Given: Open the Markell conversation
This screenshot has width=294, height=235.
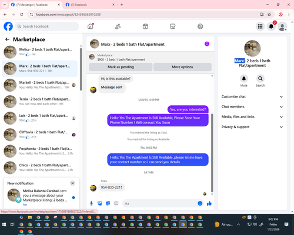Looking at the screenshot, I should pyautogui.click(x=40, y=85).
